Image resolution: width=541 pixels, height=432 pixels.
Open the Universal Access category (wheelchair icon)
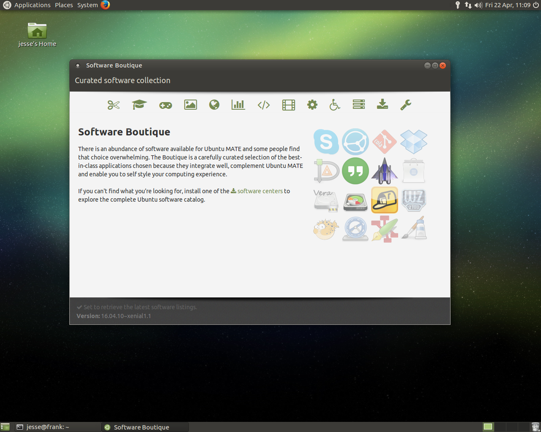coord(335,105)
